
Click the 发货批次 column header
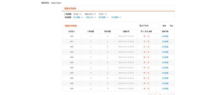(72, 31)
